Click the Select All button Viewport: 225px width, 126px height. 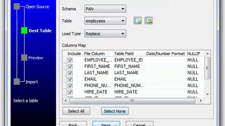coord(76,111)
